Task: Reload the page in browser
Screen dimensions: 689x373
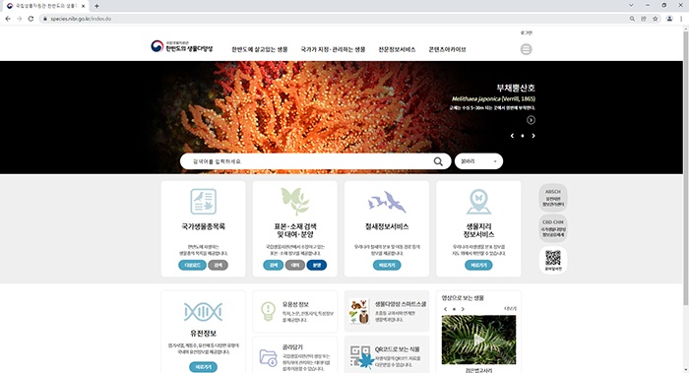Action: [31, 19]
